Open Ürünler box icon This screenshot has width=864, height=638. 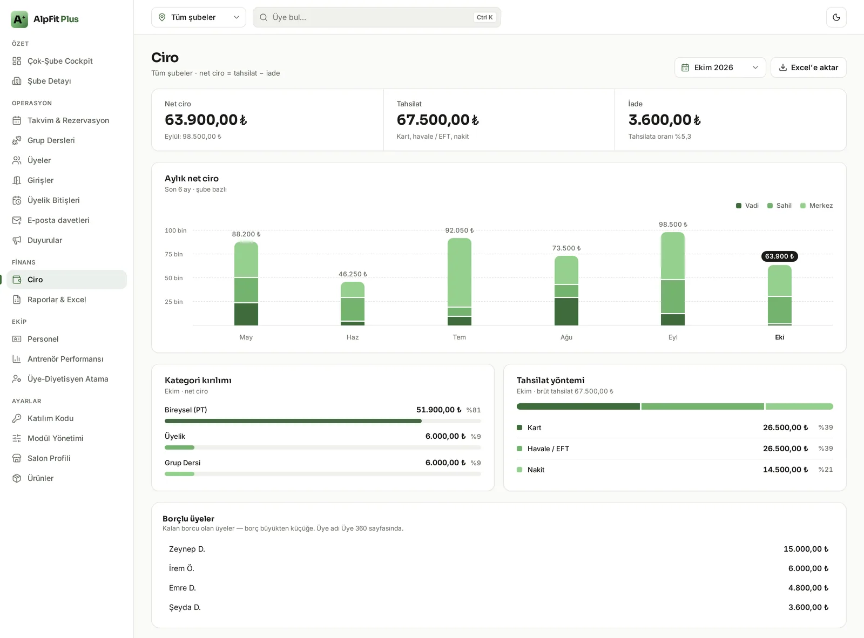point(17,478)
